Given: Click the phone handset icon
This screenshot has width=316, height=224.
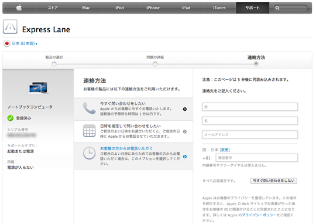Looking at the screenshot, I should point(90,108).
